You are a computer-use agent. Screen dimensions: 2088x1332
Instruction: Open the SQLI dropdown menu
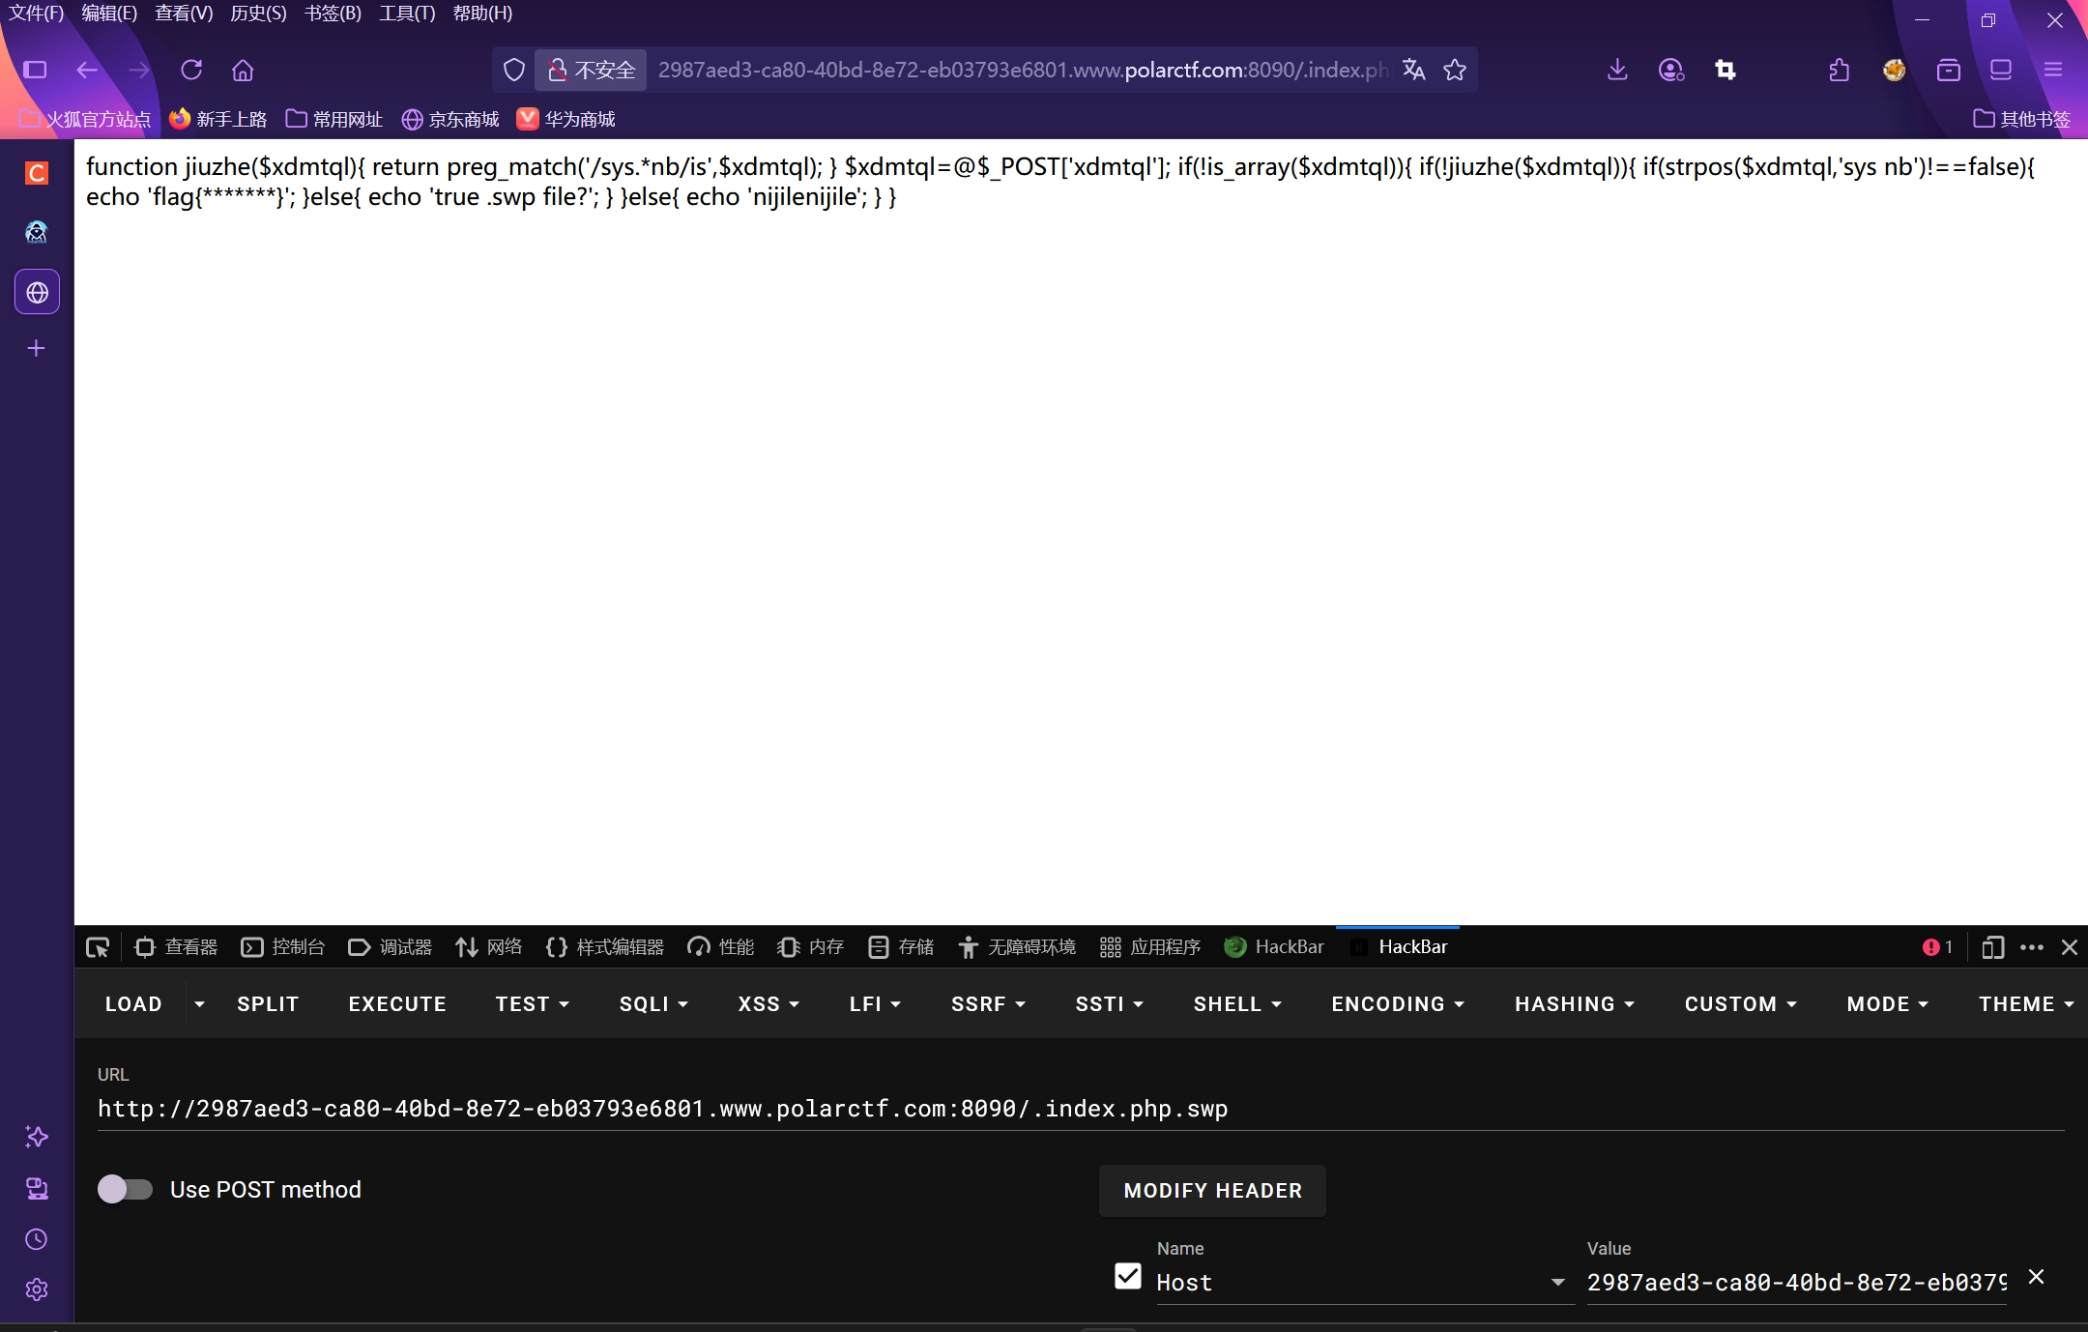click(x=653, y=1004)
